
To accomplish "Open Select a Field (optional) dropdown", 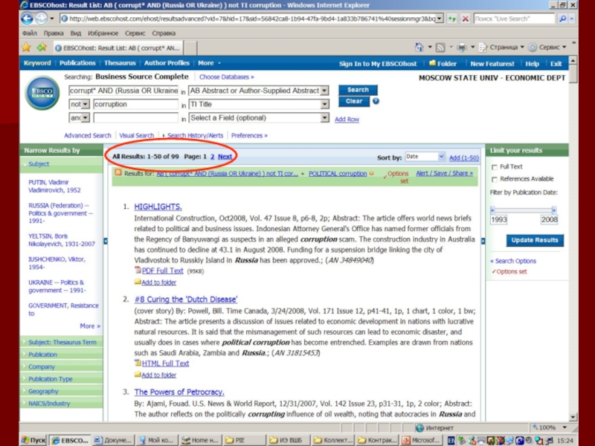I will coord(324,118).
